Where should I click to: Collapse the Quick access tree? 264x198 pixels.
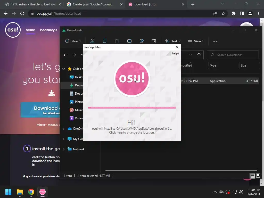click(x=63, y=69)
